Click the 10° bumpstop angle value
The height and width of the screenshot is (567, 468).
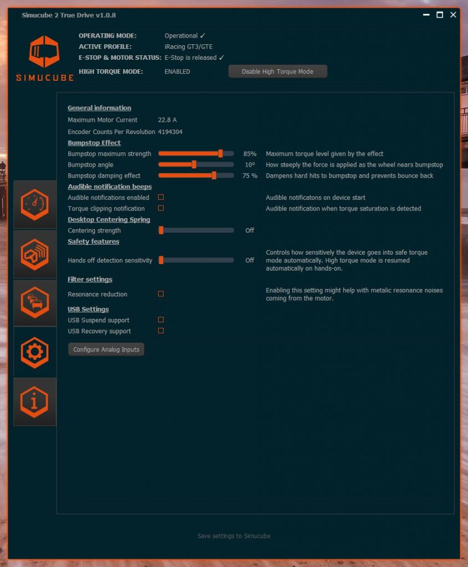(250, 165)
